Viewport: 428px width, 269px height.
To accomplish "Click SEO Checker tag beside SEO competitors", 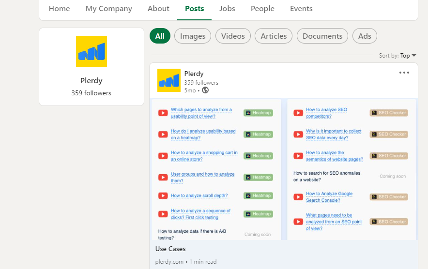I will (x=389, y=113).
